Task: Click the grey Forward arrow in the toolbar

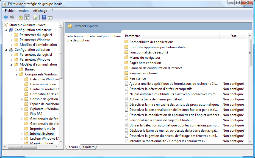Action: [12, 17]
